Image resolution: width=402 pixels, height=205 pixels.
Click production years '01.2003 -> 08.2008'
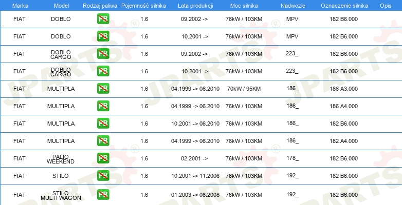195,195
